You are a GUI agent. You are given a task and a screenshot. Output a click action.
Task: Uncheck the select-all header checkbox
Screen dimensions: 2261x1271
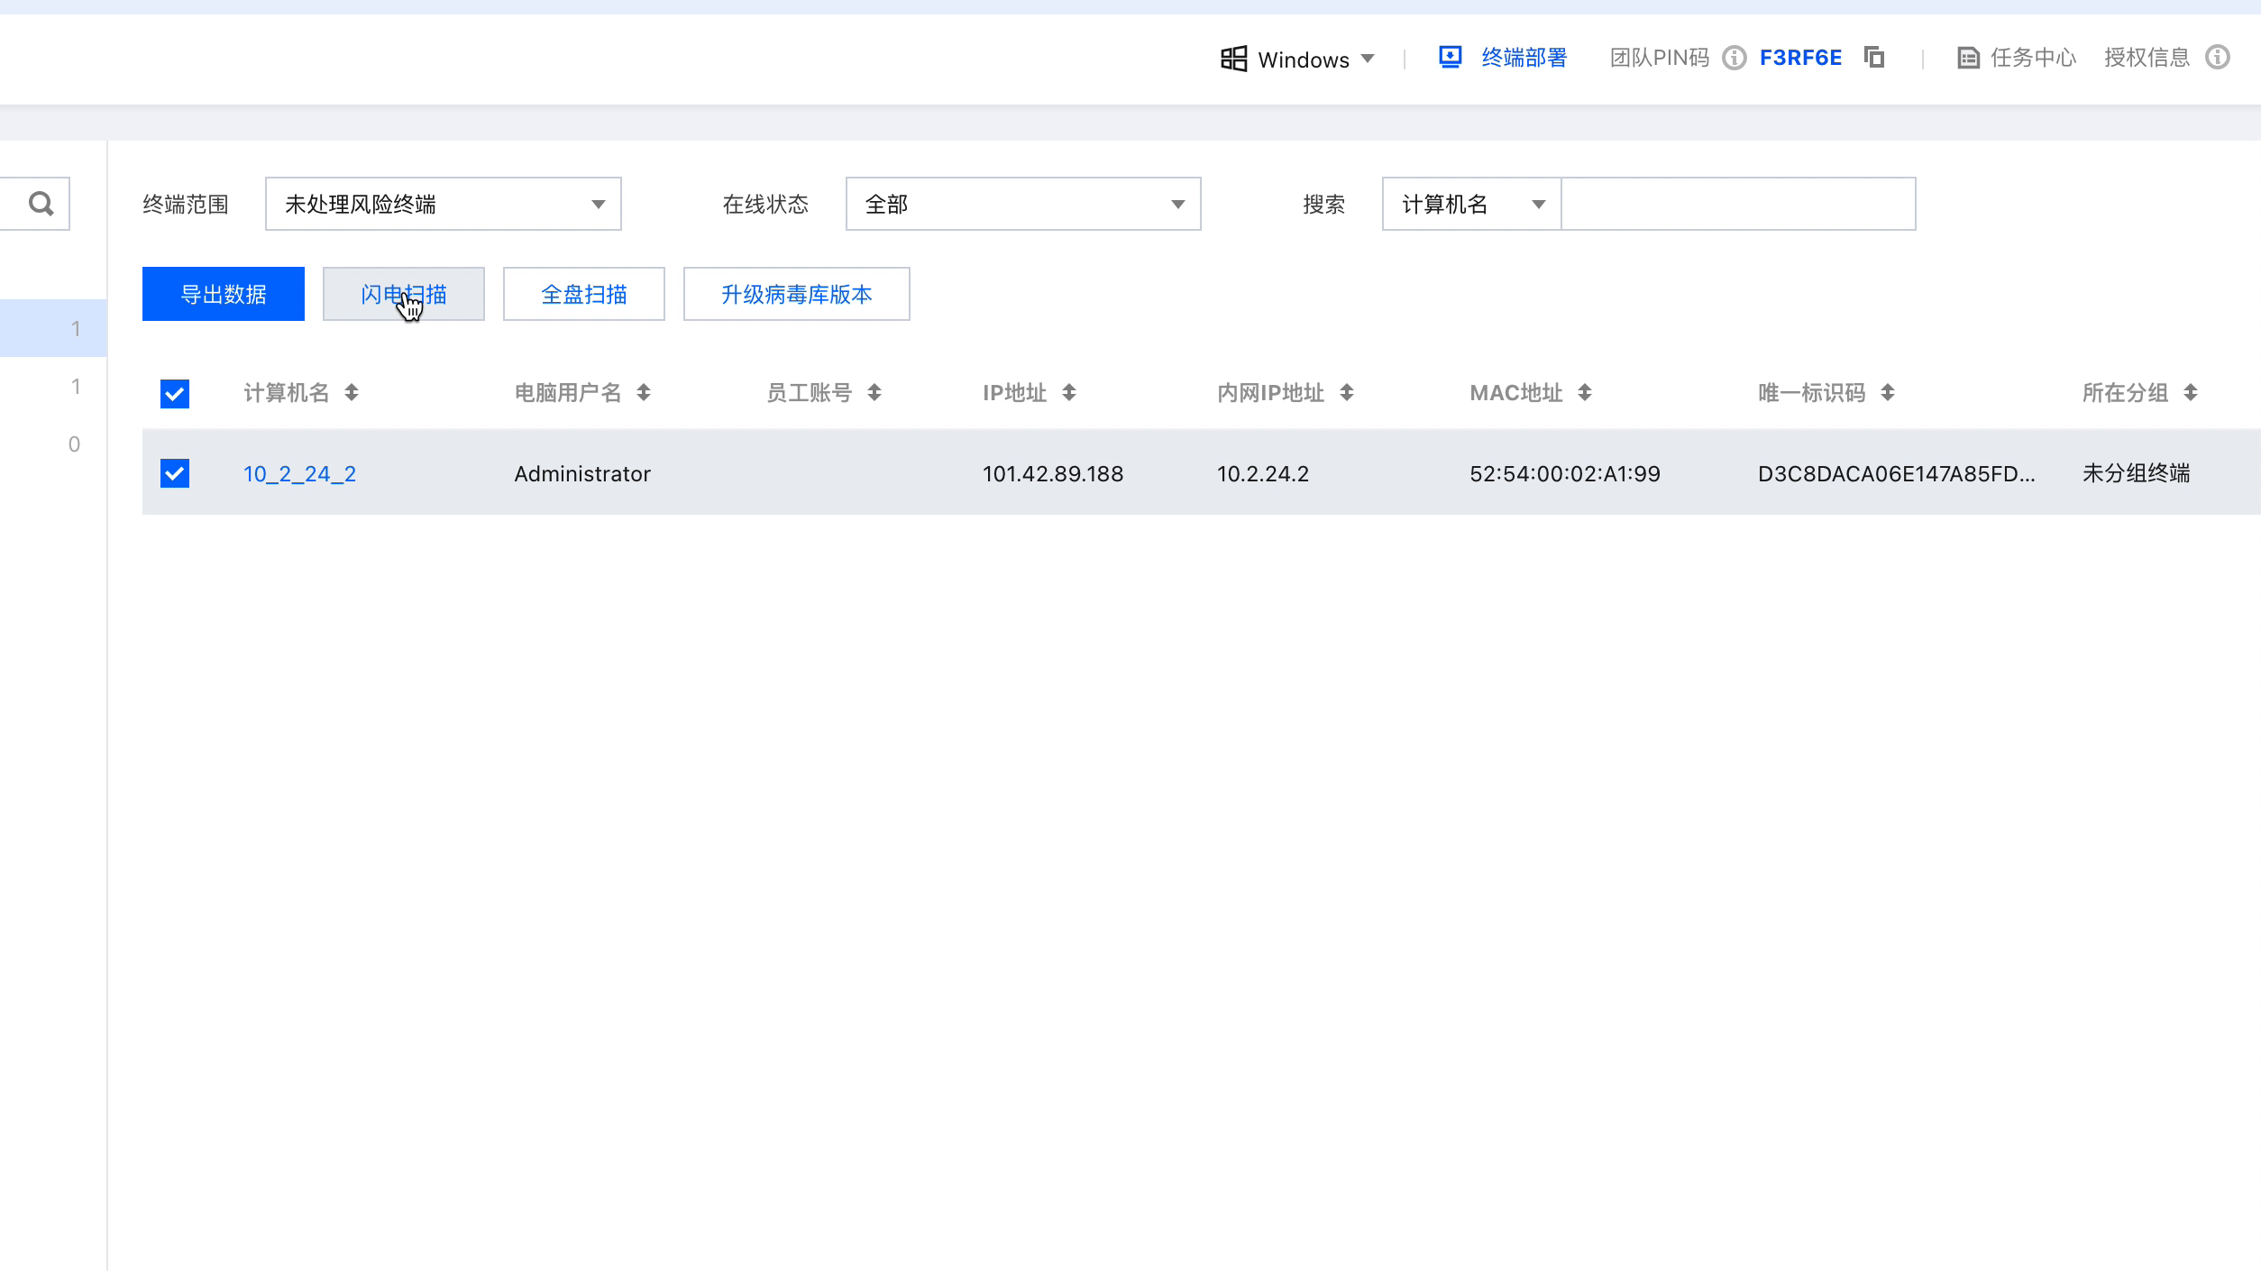pyautogui.click(x=175, y=394)
